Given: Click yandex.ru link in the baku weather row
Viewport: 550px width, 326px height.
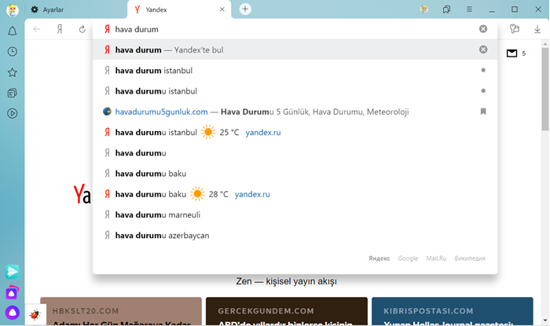Looking at the screenshot, I should coord(252,194).
